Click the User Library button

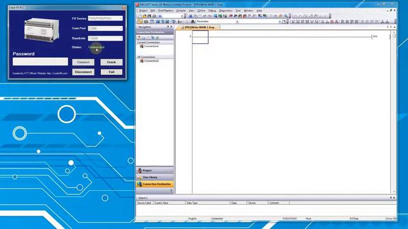[x=154, y=177]
